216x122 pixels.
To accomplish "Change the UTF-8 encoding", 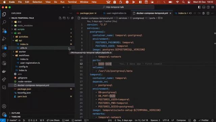I will (x=166, y=120).
